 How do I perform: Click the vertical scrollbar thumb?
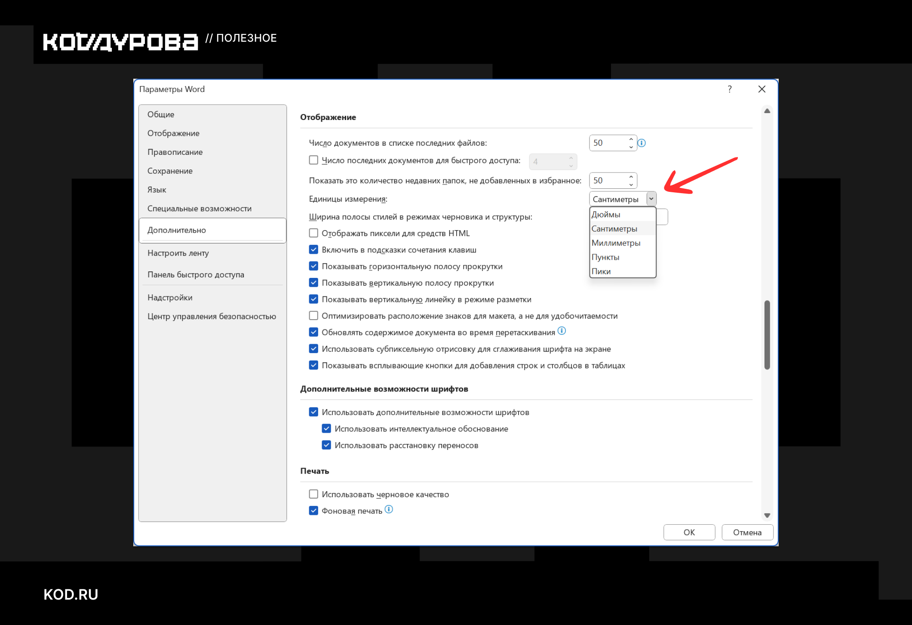[x=767, y=335]
